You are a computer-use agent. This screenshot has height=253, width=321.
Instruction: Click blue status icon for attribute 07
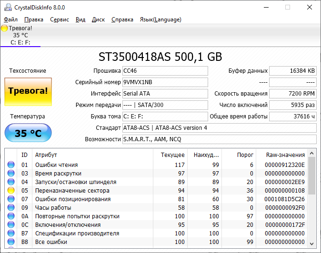(11, 199)
